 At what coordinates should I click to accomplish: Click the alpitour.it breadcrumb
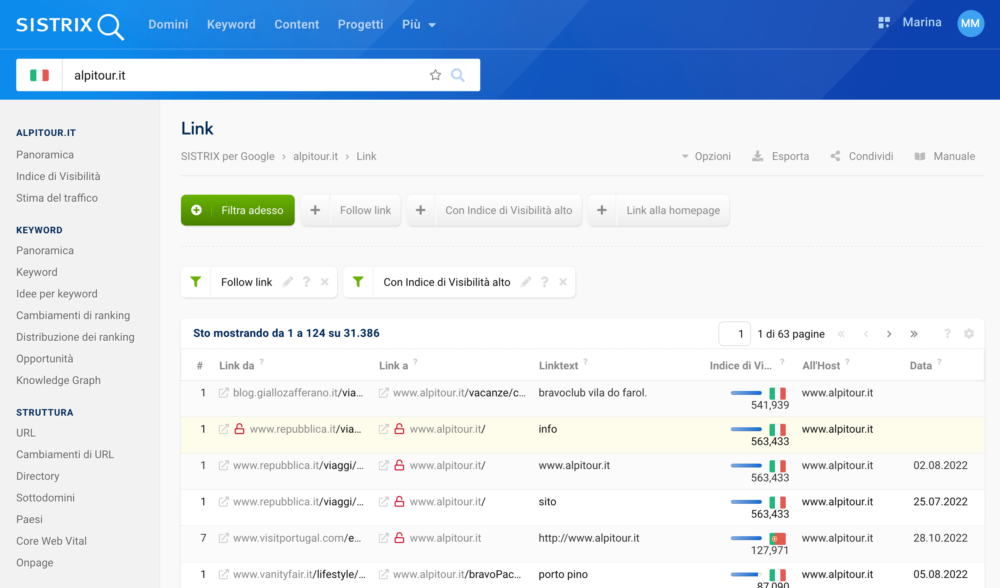tap(316, 156)
